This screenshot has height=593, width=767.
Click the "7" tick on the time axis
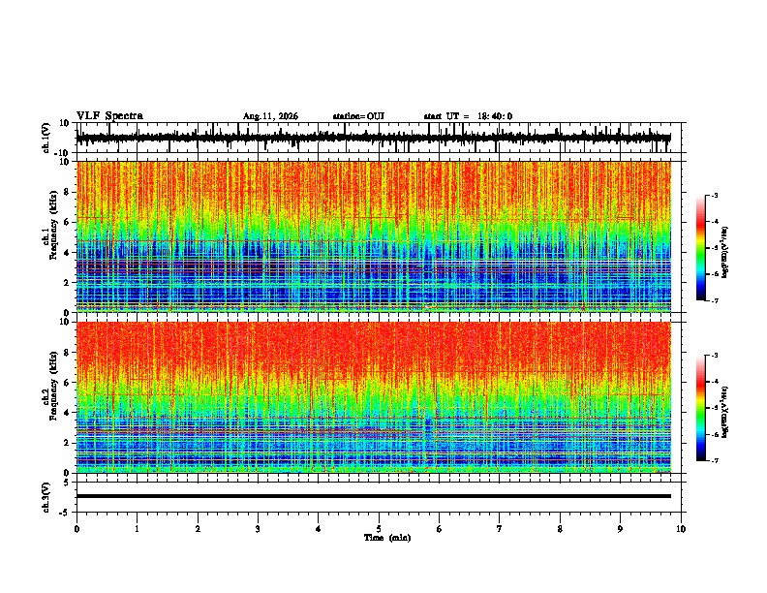[500, 529]
